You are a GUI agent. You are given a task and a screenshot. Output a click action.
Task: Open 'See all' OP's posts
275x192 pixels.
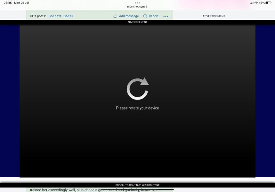(x=68, y=16)
